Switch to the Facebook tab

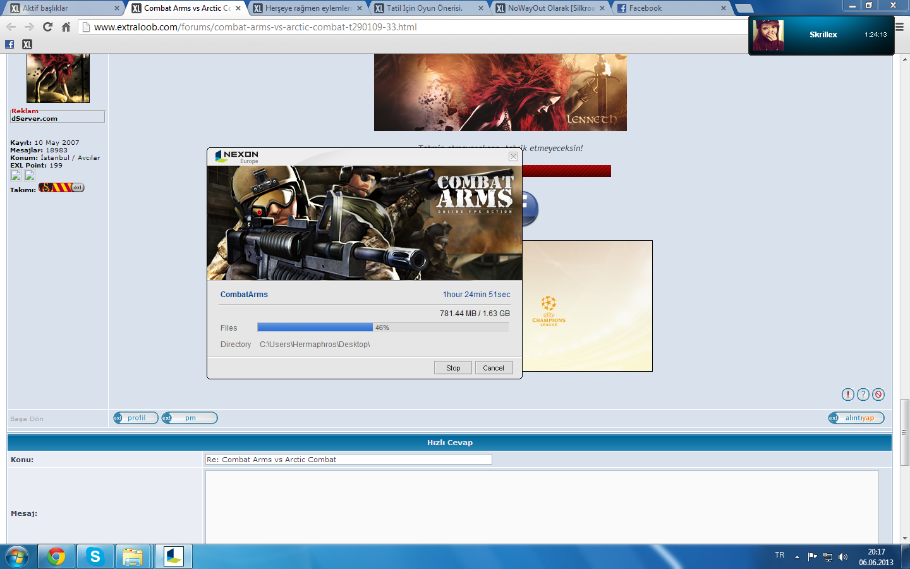(671, 8)
